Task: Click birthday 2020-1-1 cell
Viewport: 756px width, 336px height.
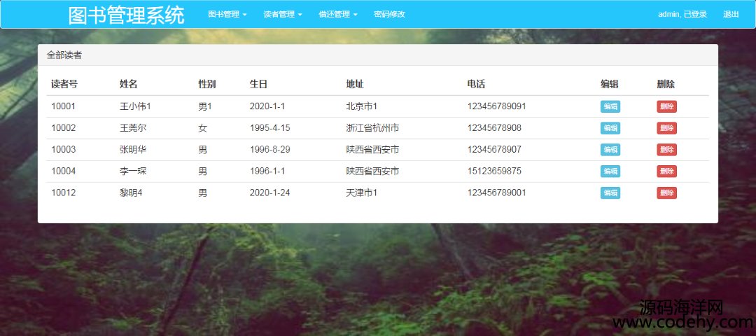Action: 267,106
